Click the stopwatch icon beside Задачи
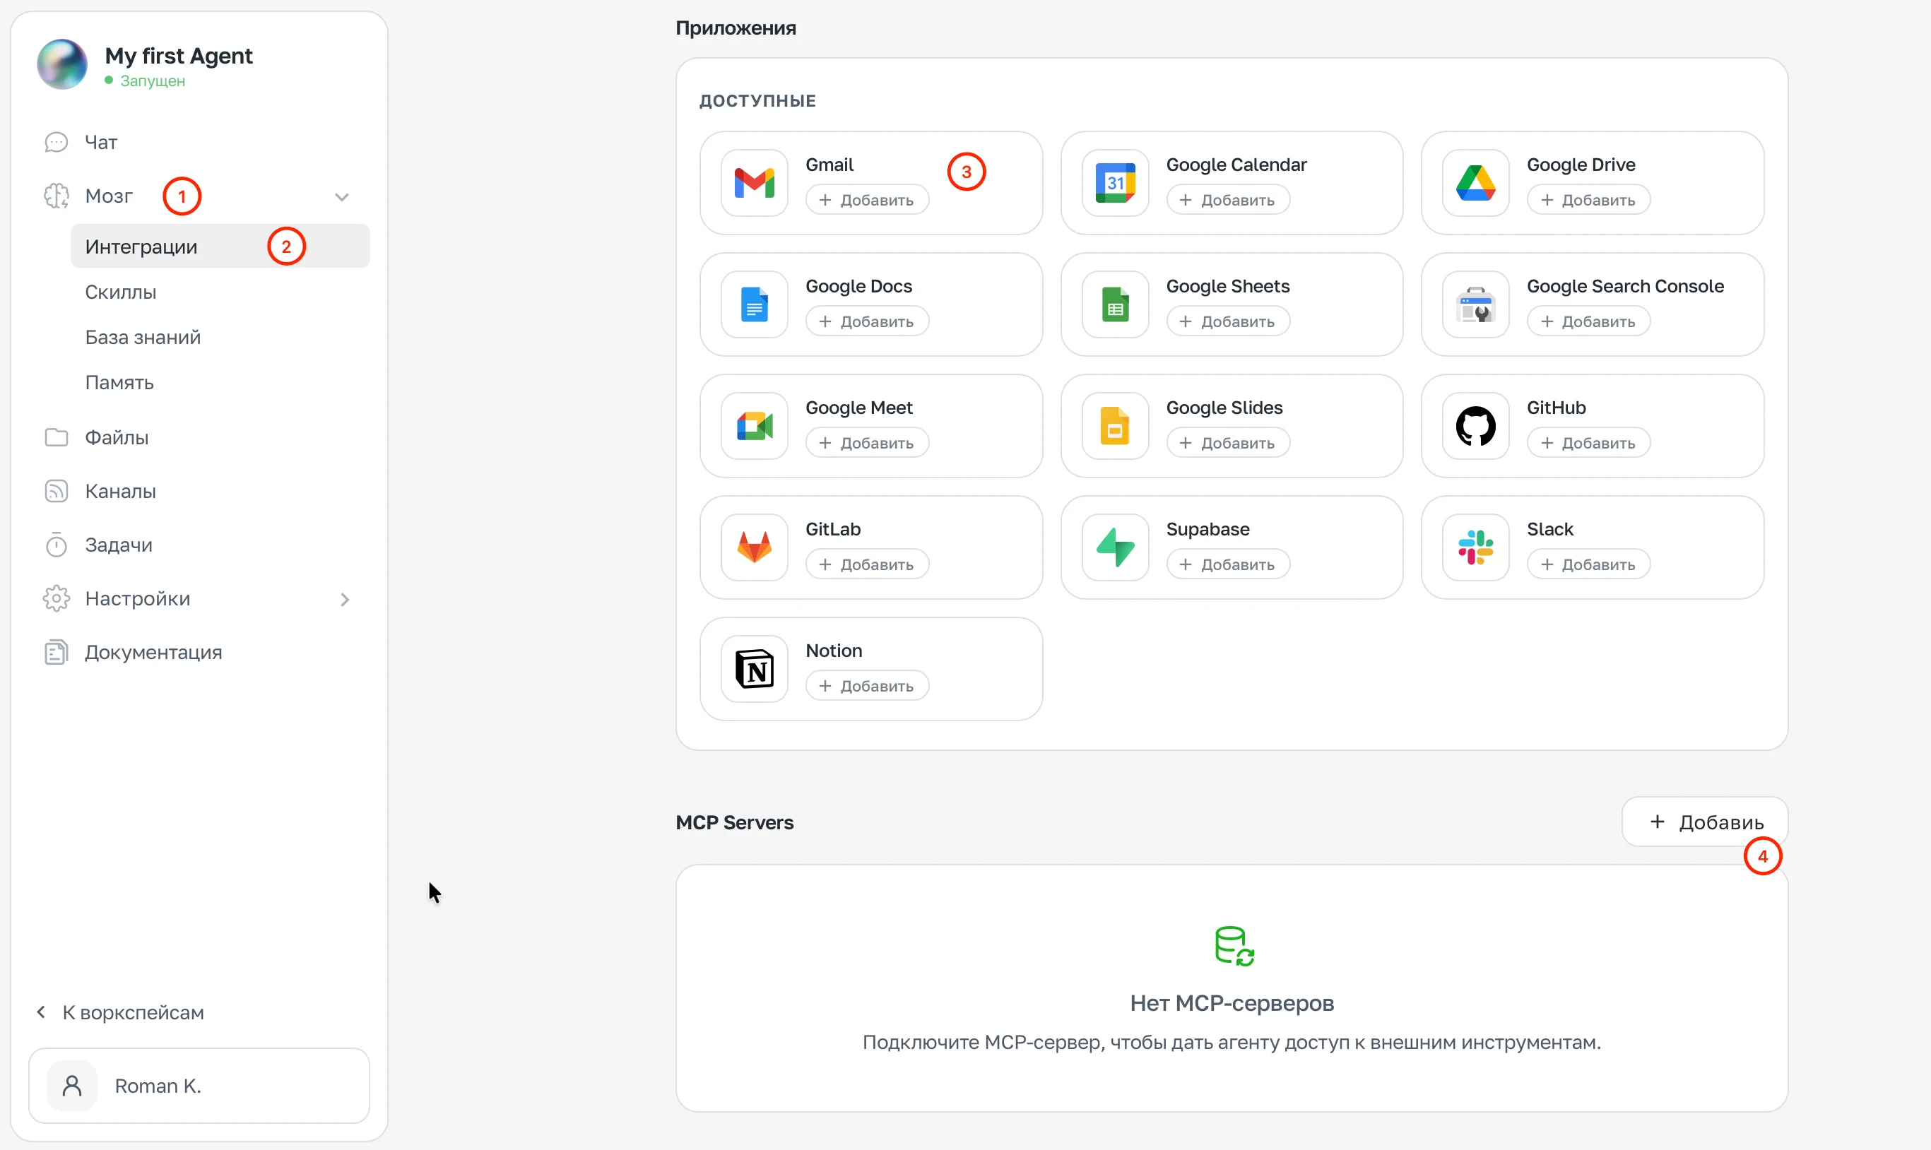The height and width of the screenshot is (1150, 1931). coord(56,545)
